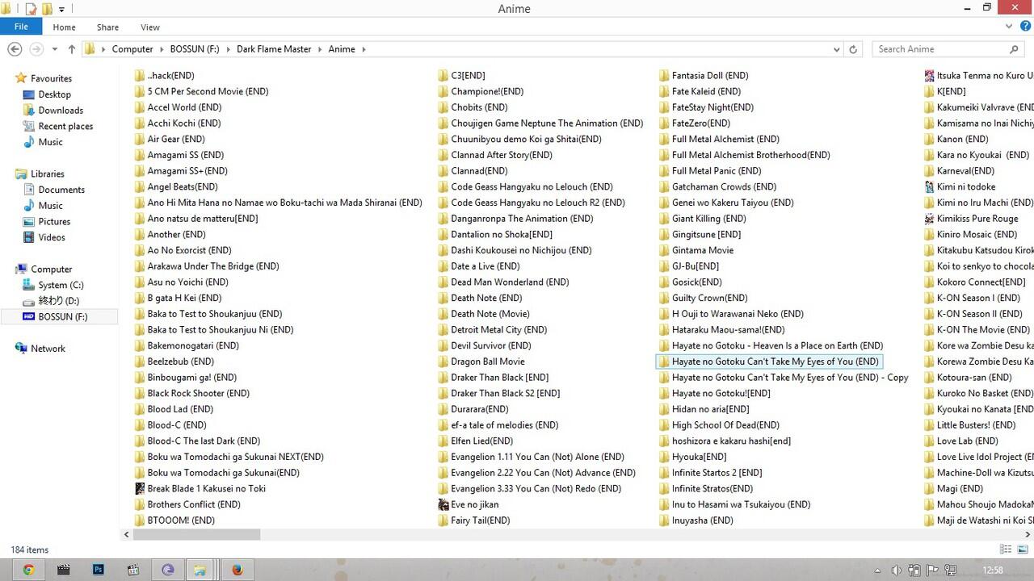Select Durarara(END) folder icon
1034x581 pixels.
point(443,409)
